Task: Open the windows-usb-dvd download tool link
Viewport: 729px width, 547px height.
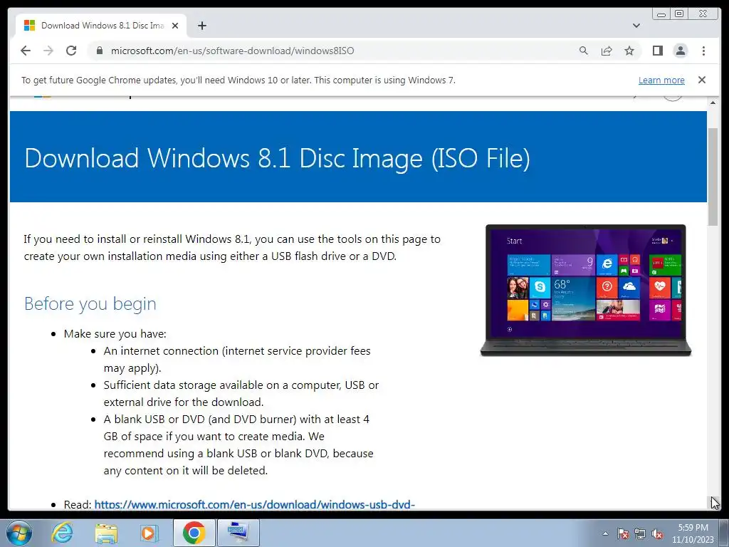Action: [x=254, y=505]
